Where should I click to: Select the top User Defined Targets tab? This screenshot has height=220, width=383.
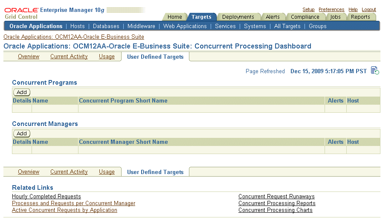(x=155, y=57)
